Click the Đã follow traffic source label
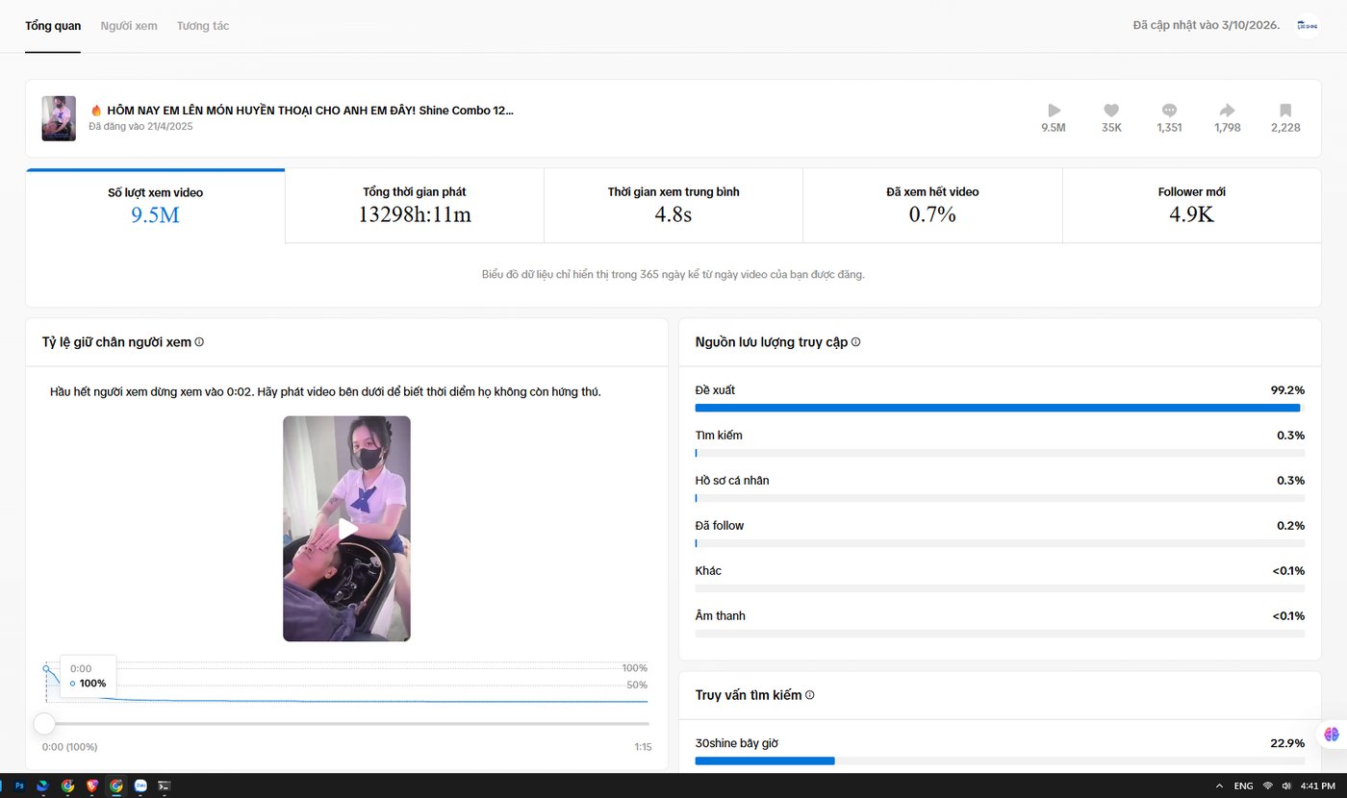This screenshot has height=798, width=1347. 720,526
